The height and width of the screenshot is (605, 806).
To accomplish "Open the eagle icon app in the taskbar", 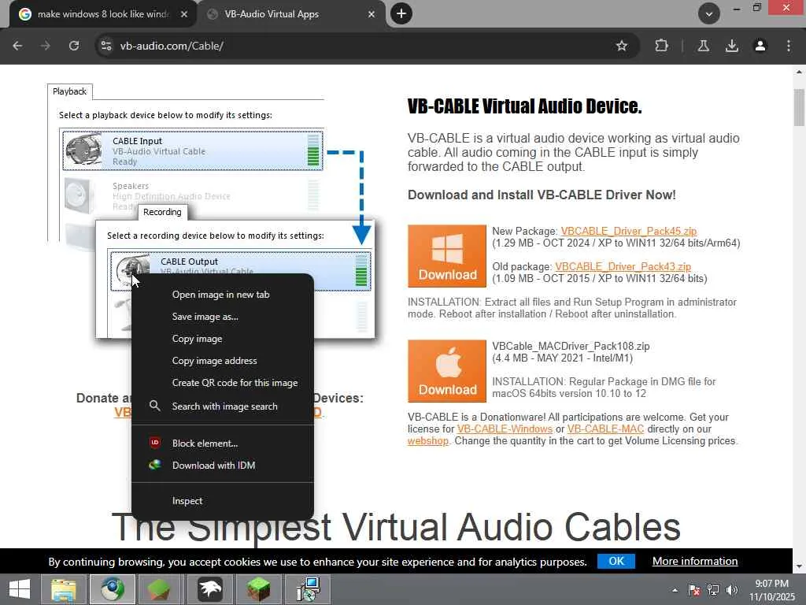I will [x=209, y=589].
